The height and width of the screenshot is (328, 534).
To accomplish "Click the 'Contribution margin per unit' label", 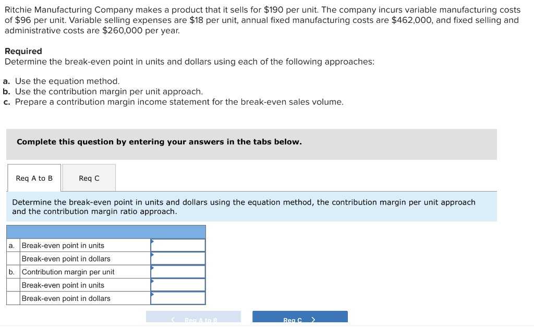I will tap(68, 272).
